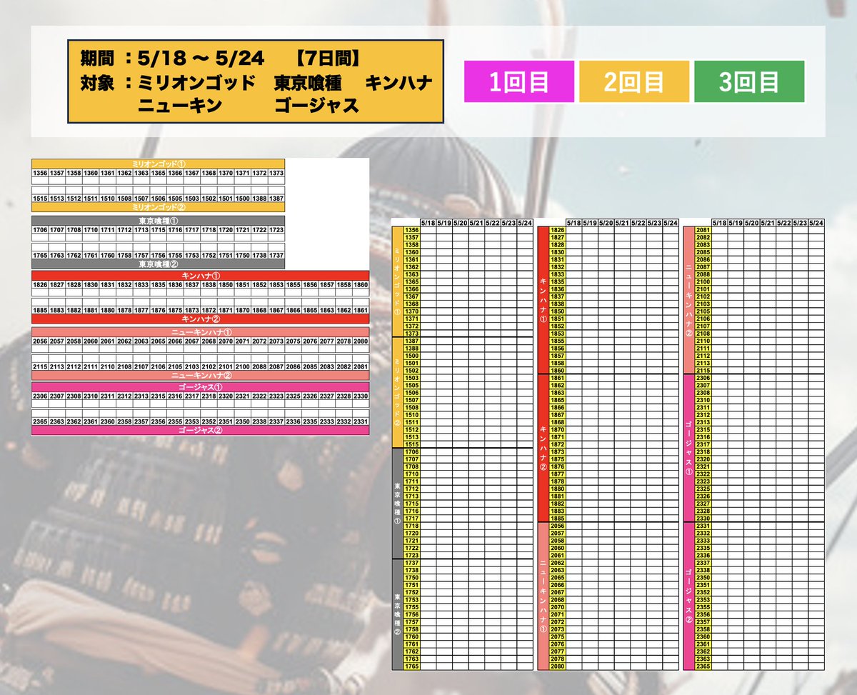Click machine 2115 in the floor map

[40, 366]
